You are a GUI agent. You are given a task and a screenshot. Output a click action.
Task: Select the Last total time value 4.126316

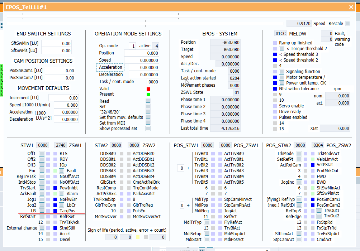[x=225, y=129]
